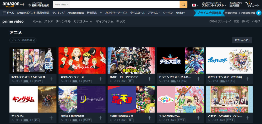This screenshot has height=124, width=262.
Task: Open the ダイの大冒険 thumbnail
Action: (x=180, y=61)
